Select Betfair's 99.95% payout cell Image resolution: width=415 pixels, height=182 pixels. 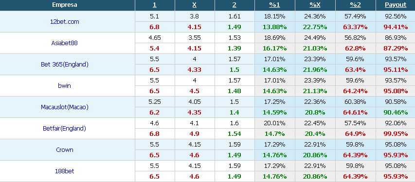click(x=396, y=134)
